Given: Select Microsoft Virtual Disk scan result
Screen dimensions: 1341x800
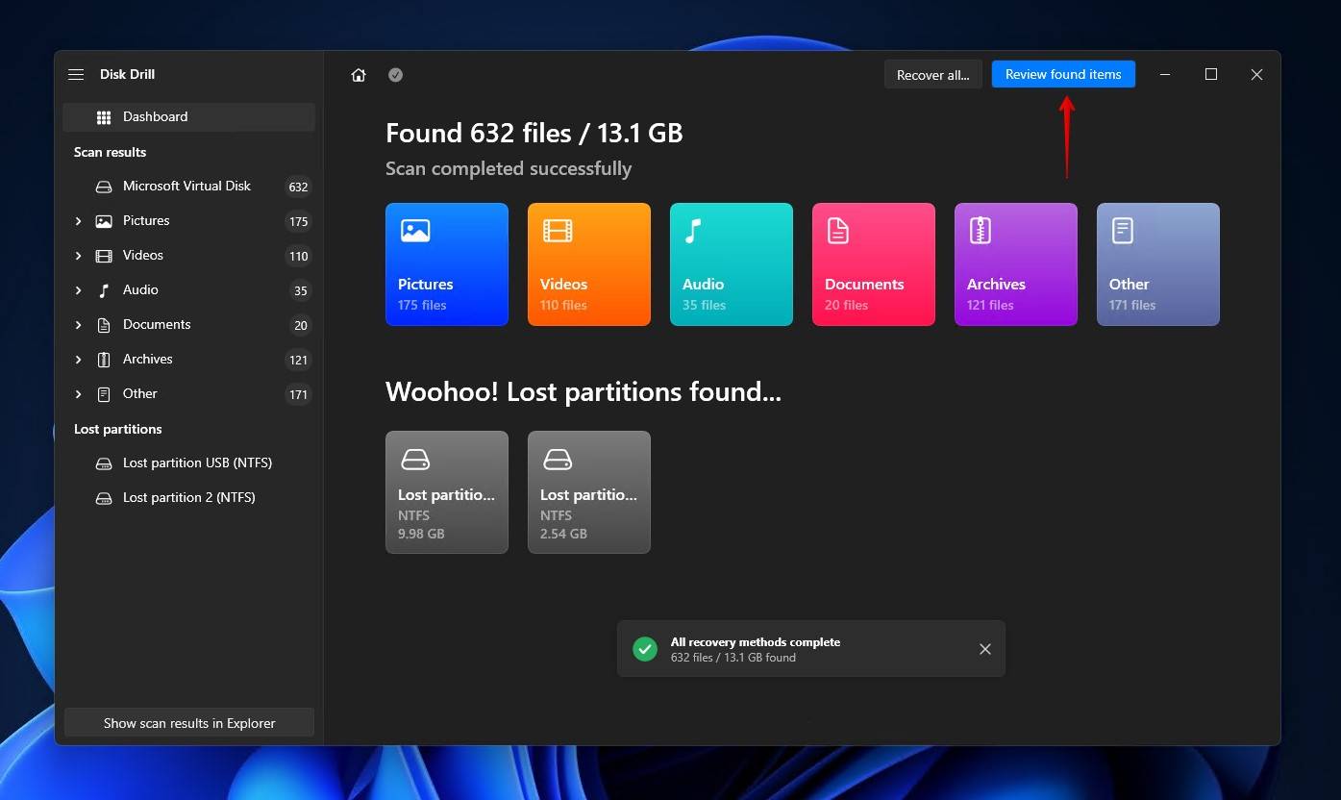Looking at the screenshot, I should 188,187.
